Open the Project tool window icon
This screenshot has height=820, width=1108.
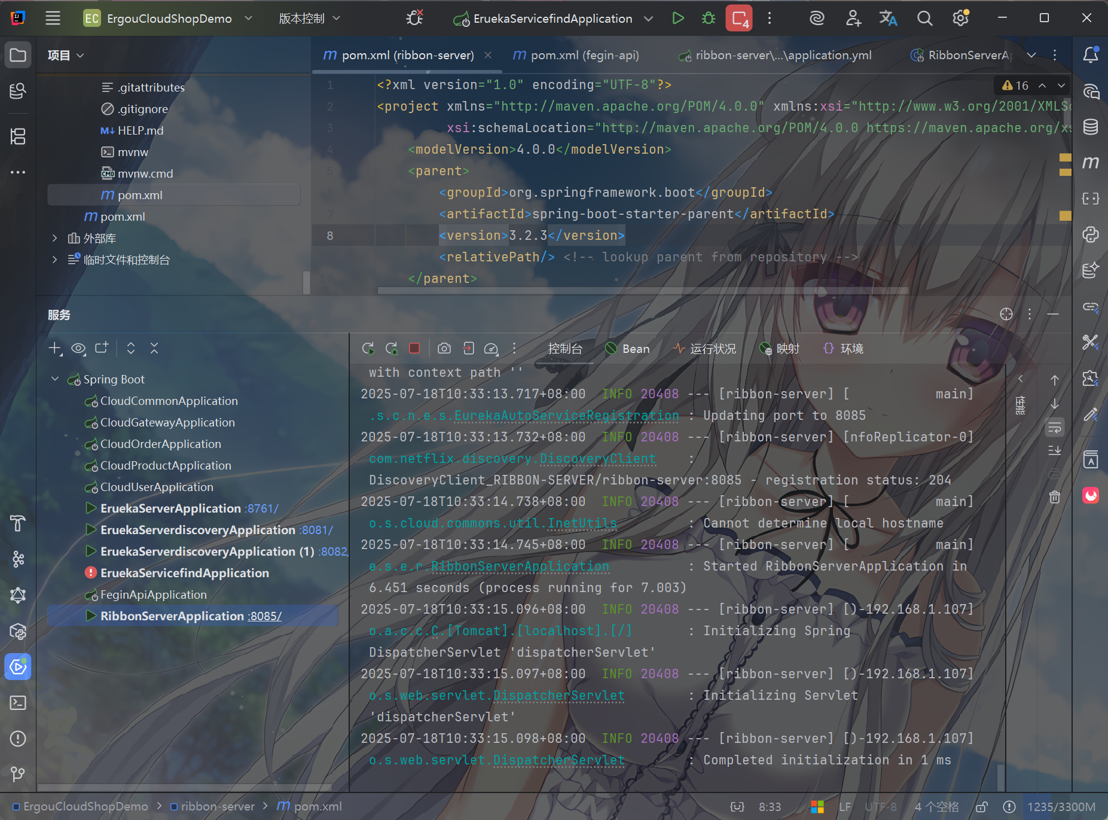click(18, 56)
